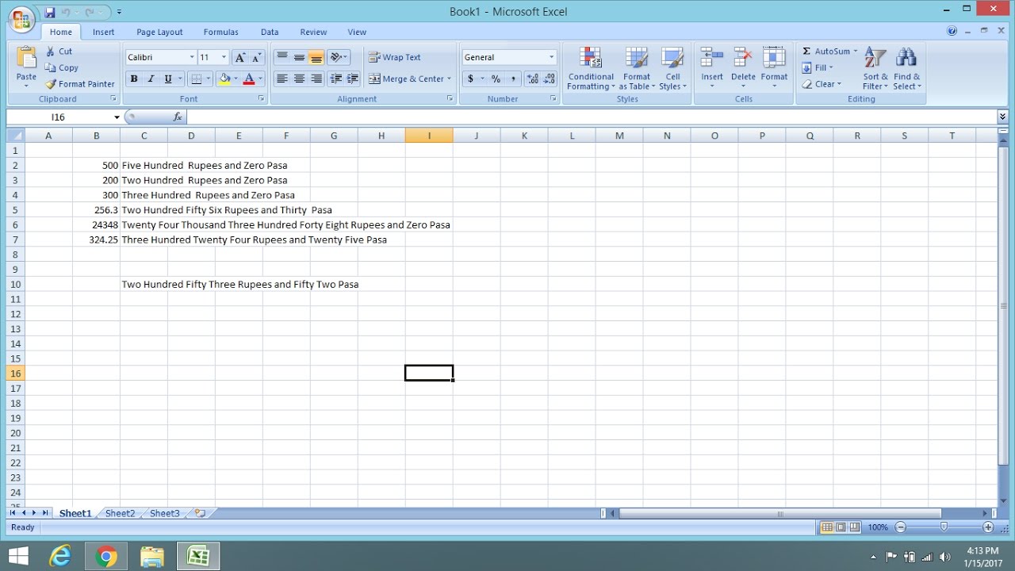Click into the formula bar input

592,117
